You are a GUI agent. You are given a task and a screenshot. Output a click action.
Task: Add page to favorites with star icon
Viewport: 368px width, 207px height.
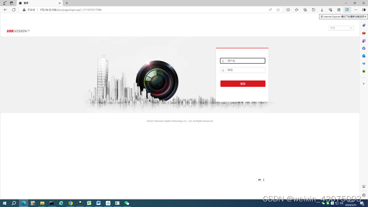pyautogui.click(x=278, y=10)
